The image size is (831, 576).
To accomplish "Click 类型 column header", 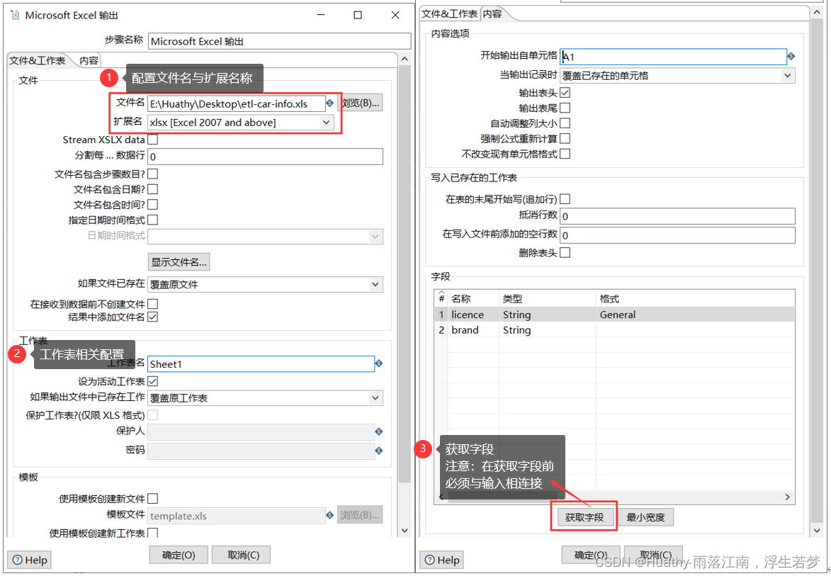I will pos(548,299).
